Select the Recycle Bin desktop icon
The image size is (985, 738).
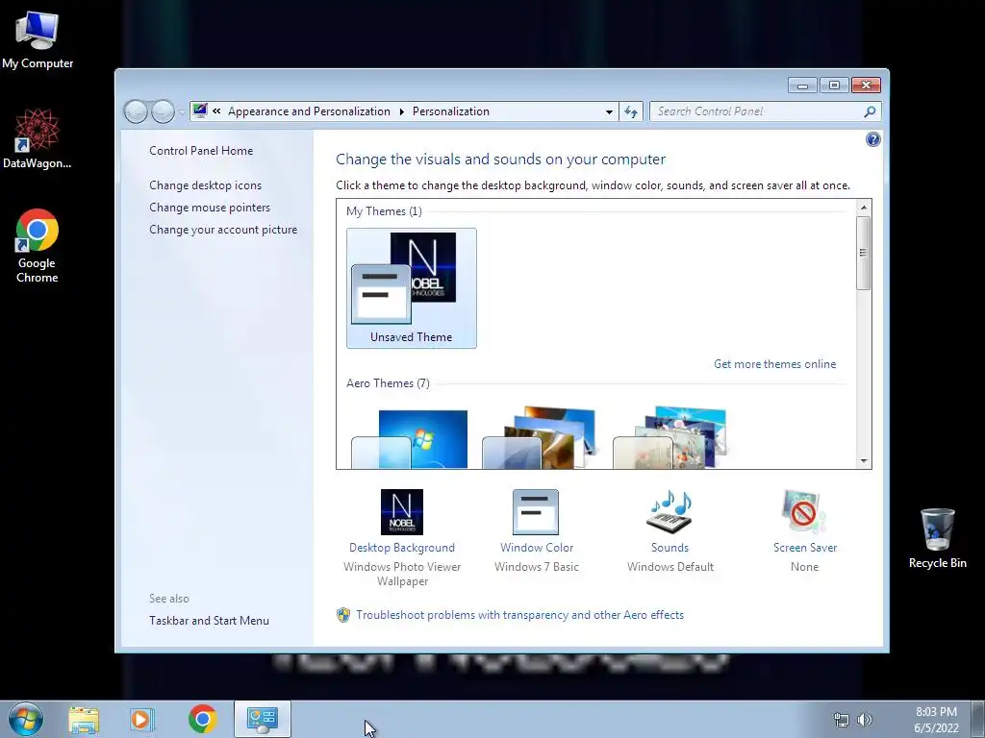(x=937, y=538)
